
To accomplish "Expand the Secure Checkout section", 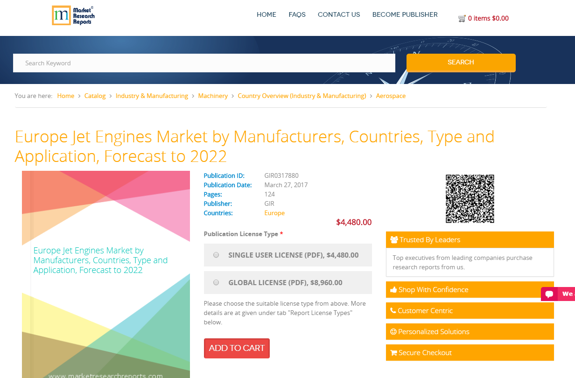I will point(470,353).
